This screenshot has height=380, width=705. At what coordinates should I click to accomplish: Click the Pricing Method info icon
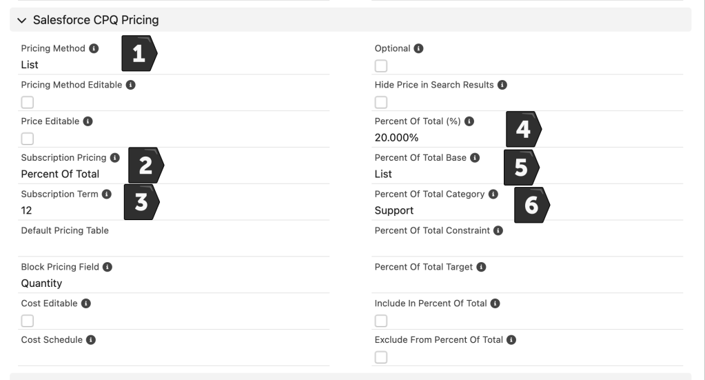coord(94,49)
